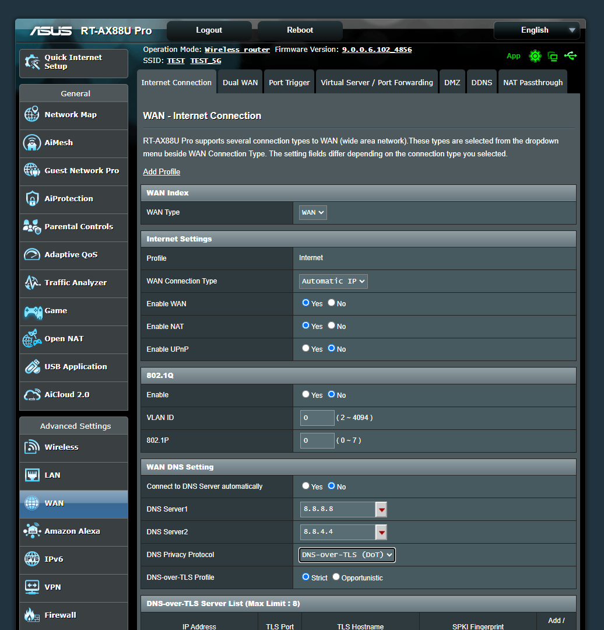
Task: Open DNS Server2 preset arrow
Action: point(381,533)
